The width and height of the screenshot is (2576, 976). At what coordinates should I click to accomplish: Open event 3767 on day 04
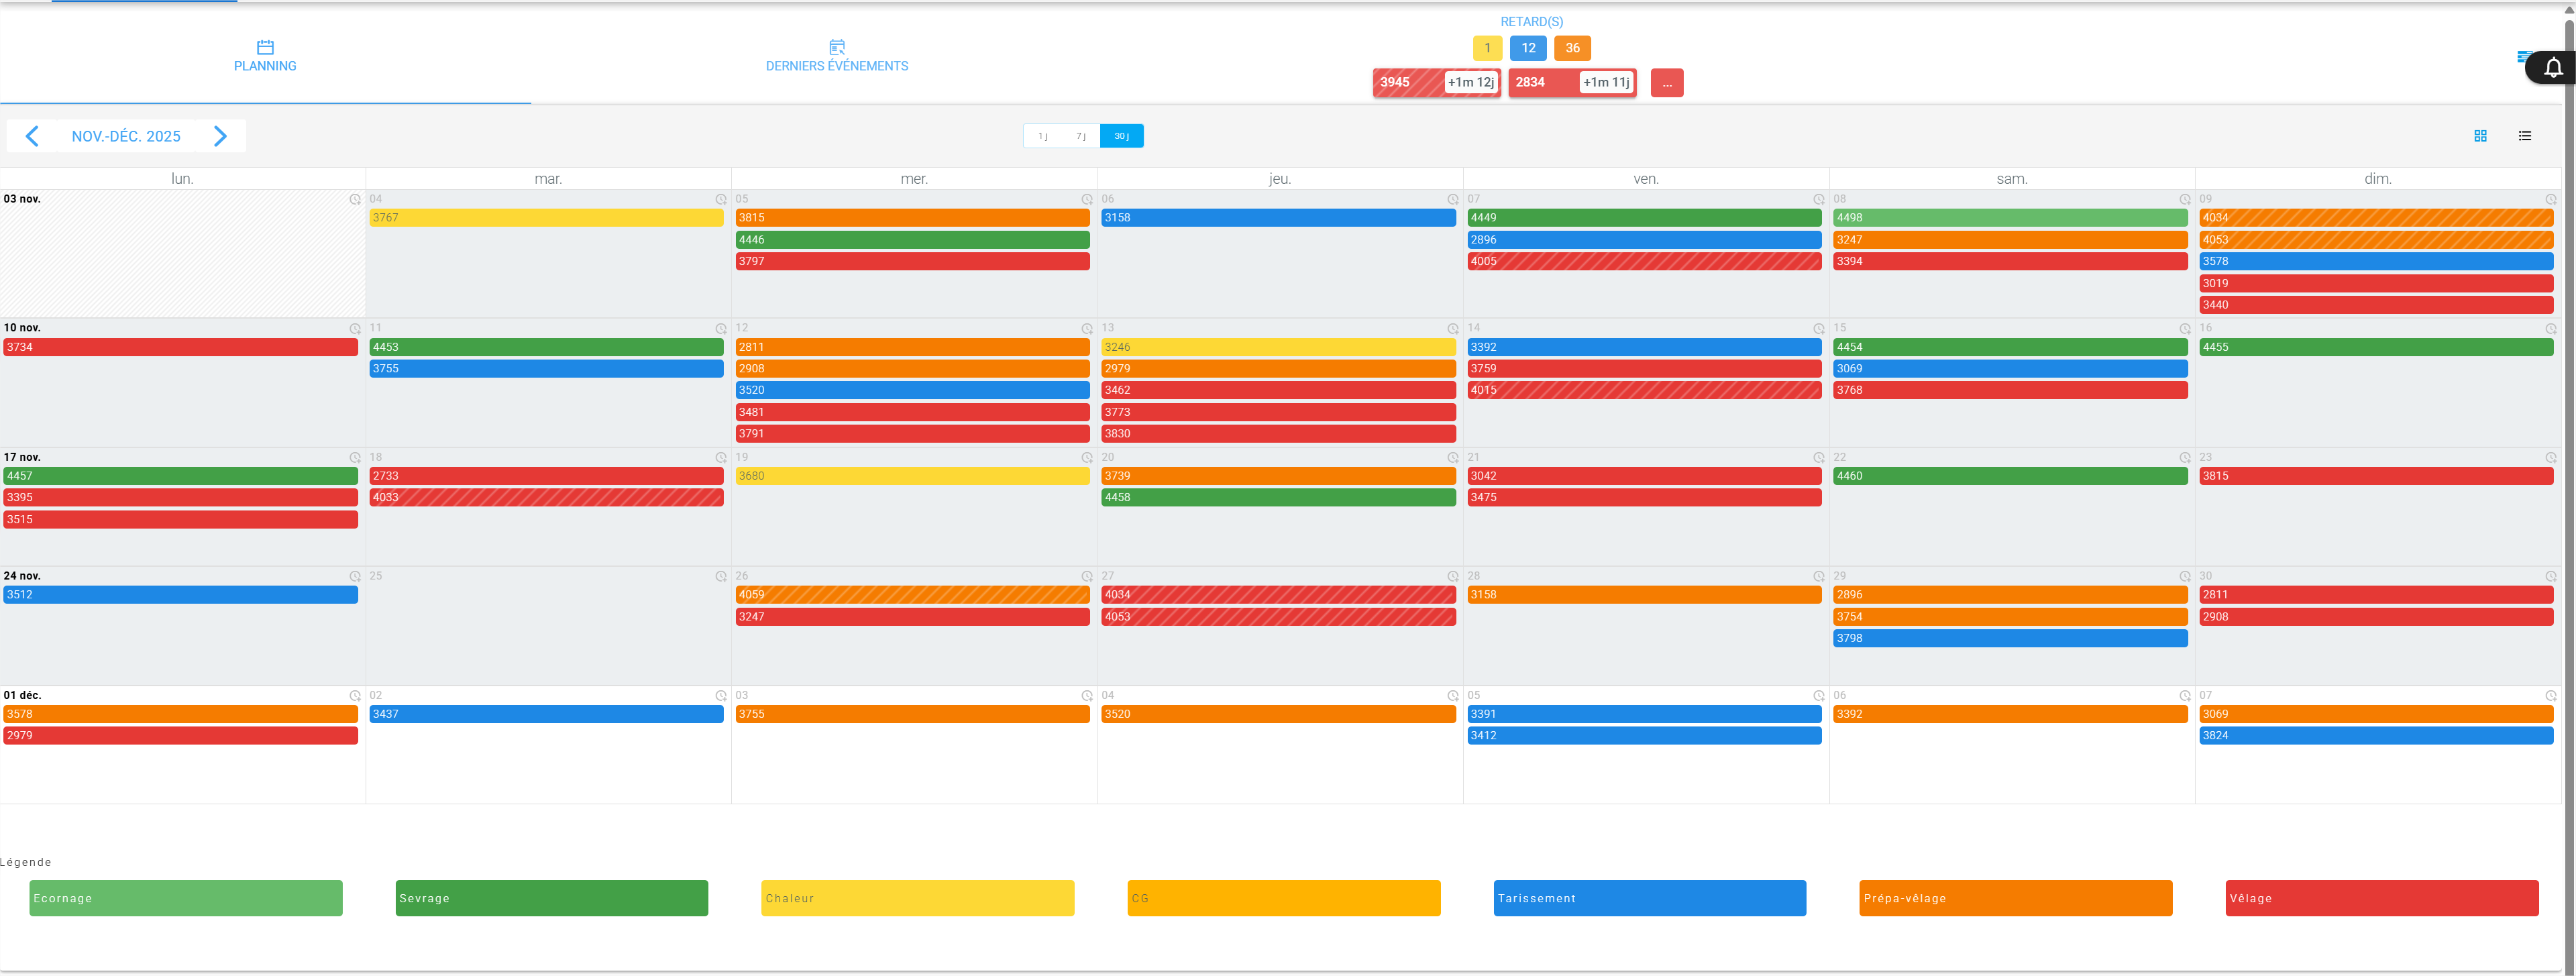546,218
